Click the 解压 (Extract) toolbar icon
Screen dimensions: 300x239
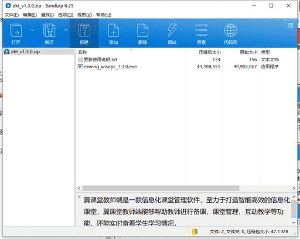(x=49, y=30)
